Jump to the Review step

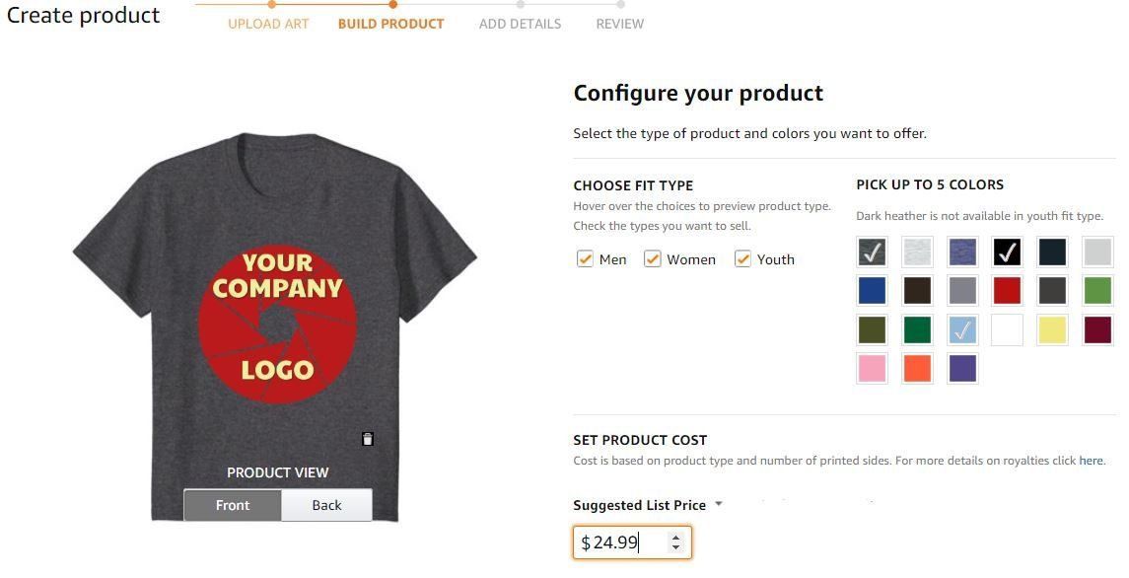619,24
